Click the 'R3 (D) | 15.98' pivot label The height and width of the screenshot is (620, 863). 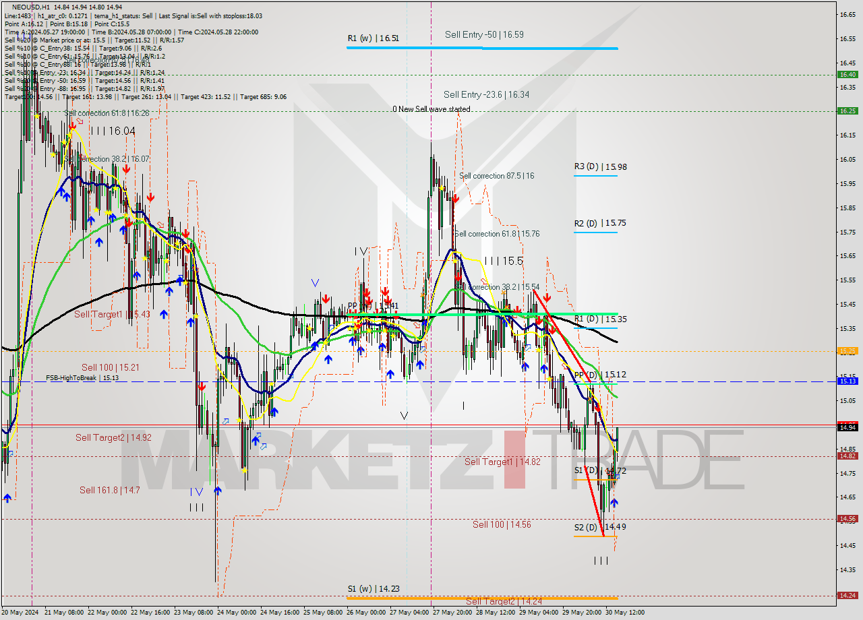click(x=601, y=166)
